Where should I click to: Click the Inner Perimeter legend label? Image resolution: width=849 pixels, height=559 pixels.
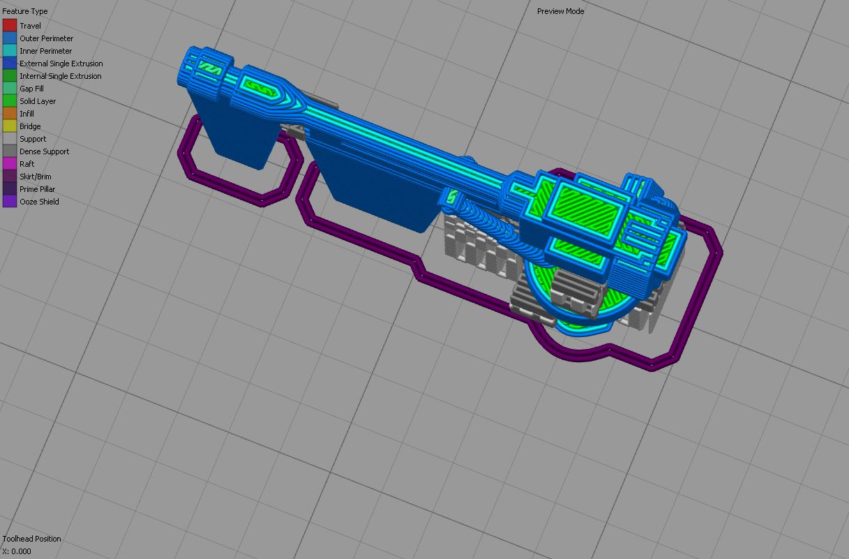(45, 51)
